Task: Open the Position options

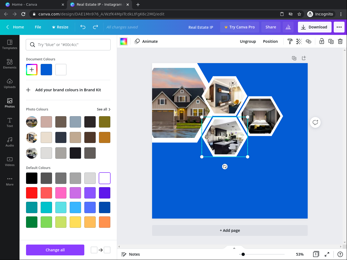Action: [270, 41]
